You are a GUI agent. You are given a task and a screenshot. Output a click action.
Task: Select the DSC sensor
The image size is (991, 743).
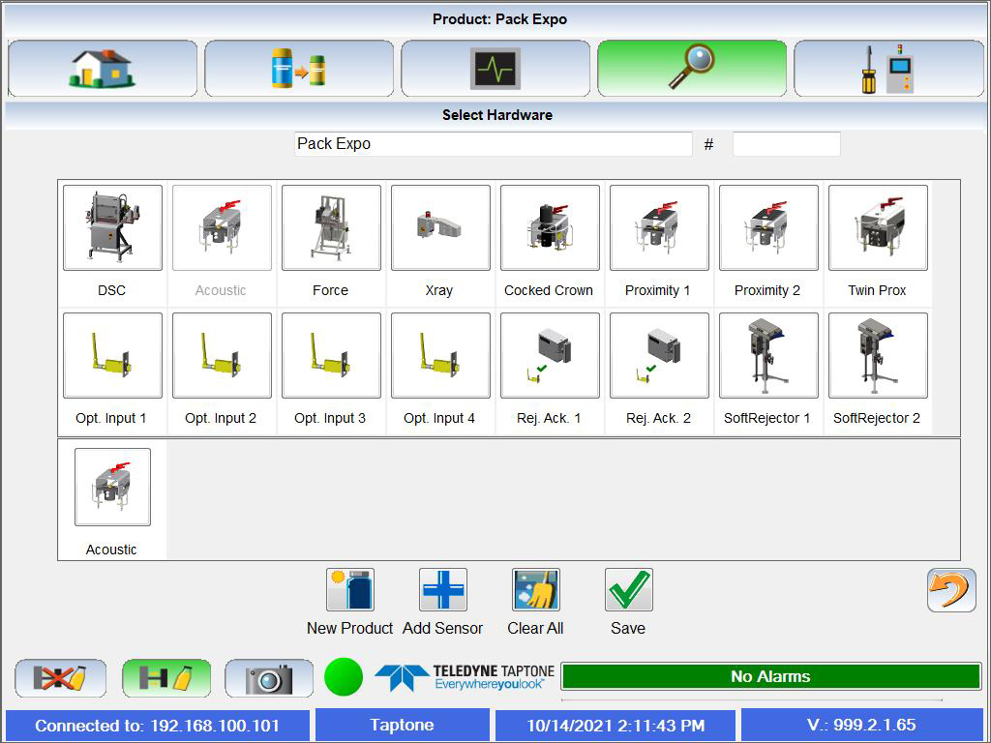111,227
